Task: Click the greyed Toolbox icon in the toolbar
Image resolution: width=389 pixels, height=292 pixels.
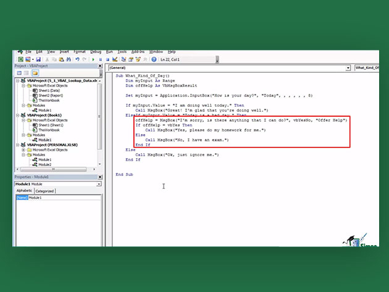Action: click(x=145, y=59)
